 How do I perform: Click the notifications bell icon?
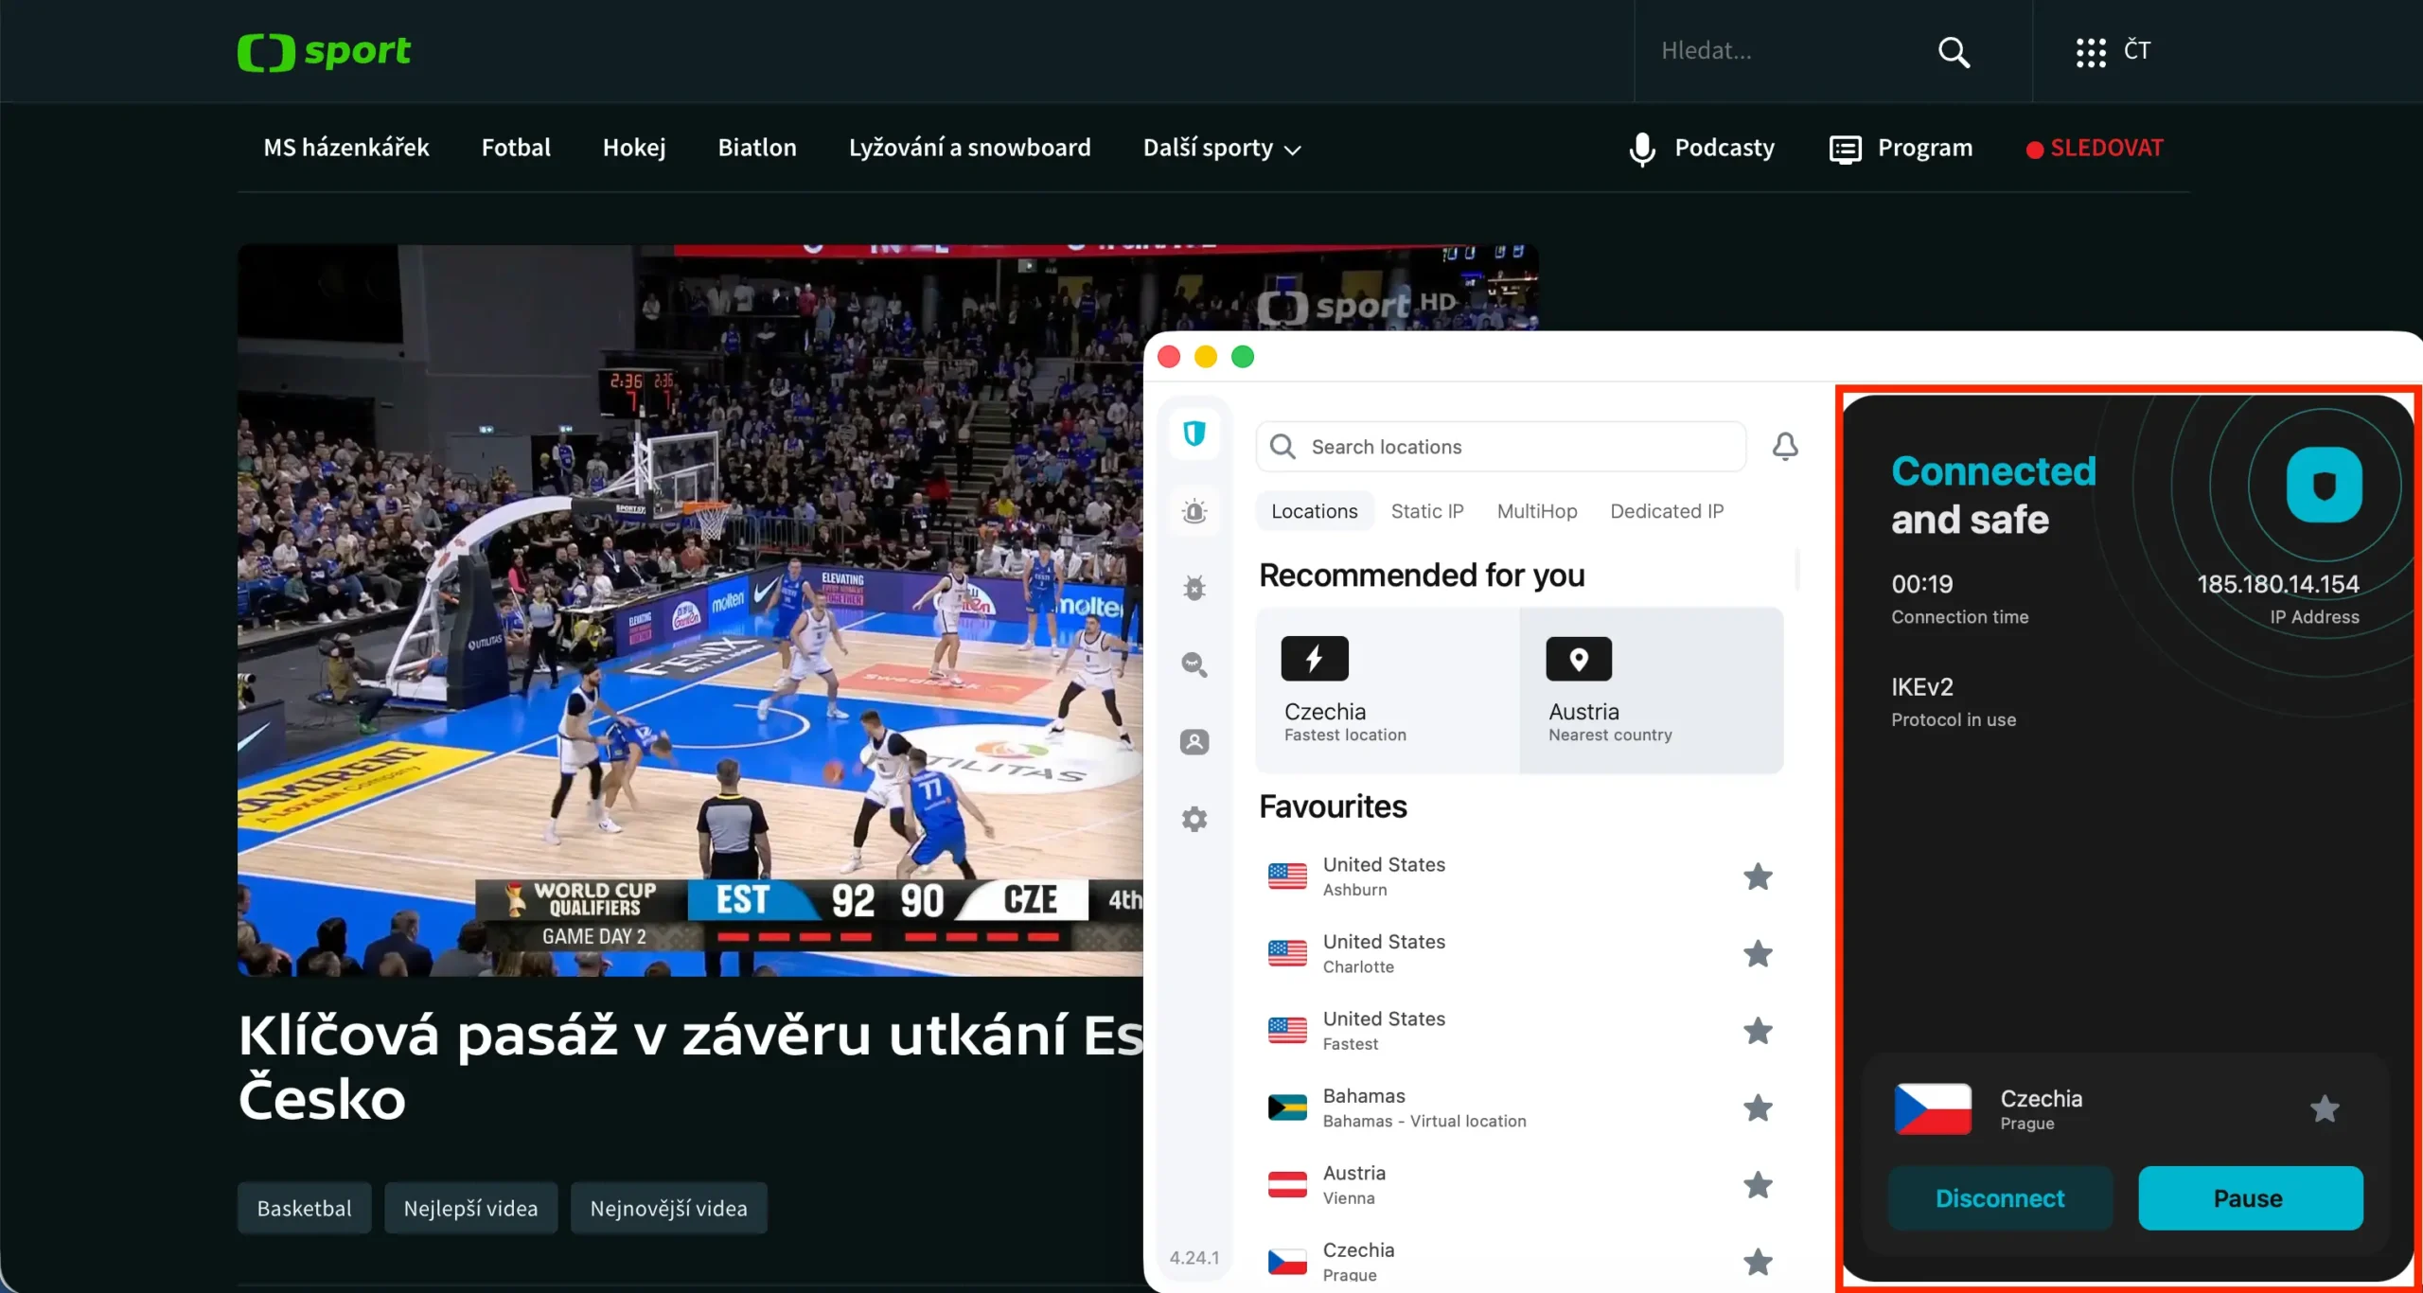point(1784,446)
